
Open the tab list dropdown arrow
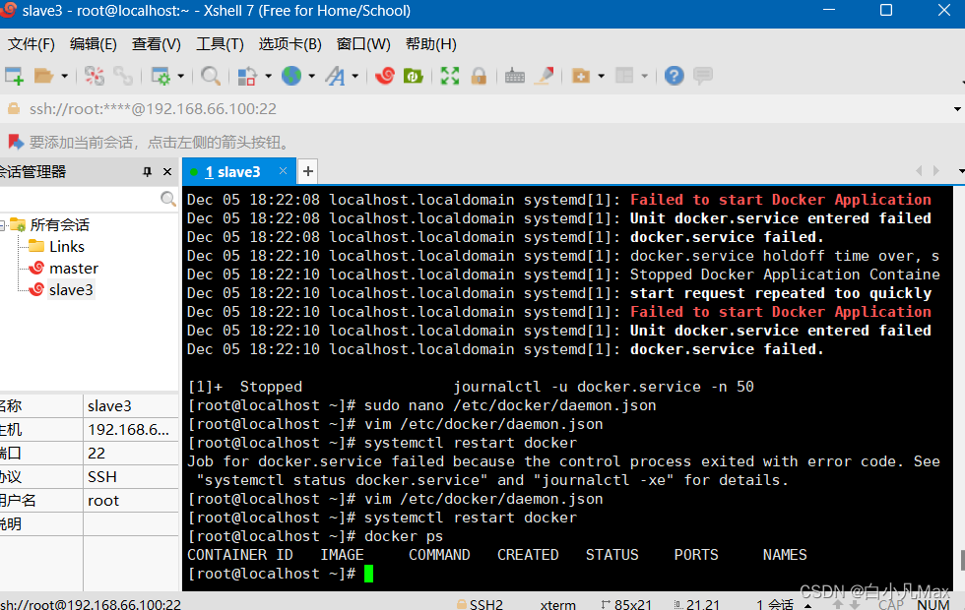[961, 171]
